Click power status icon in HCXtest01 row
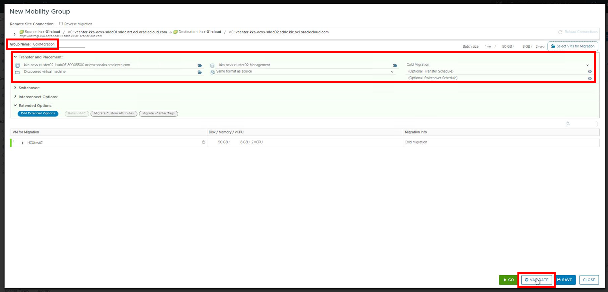608x292 pixels. coord(203,142)
